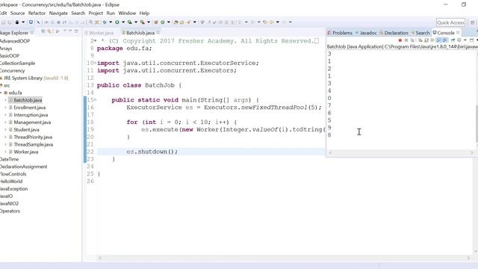Open the Window menu
This screenshot has width=478, height=269.
point(127,13)
